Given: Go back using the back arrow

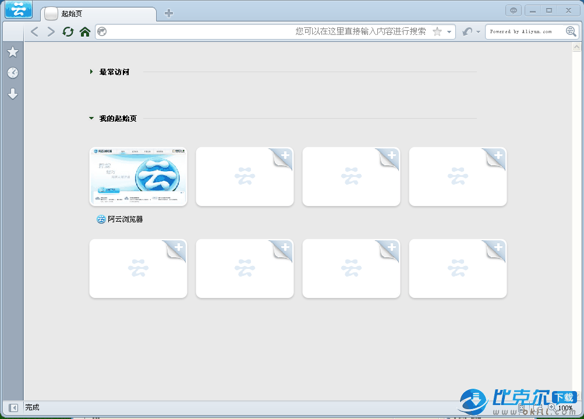Looking at the screenshot, I should 34,31.
